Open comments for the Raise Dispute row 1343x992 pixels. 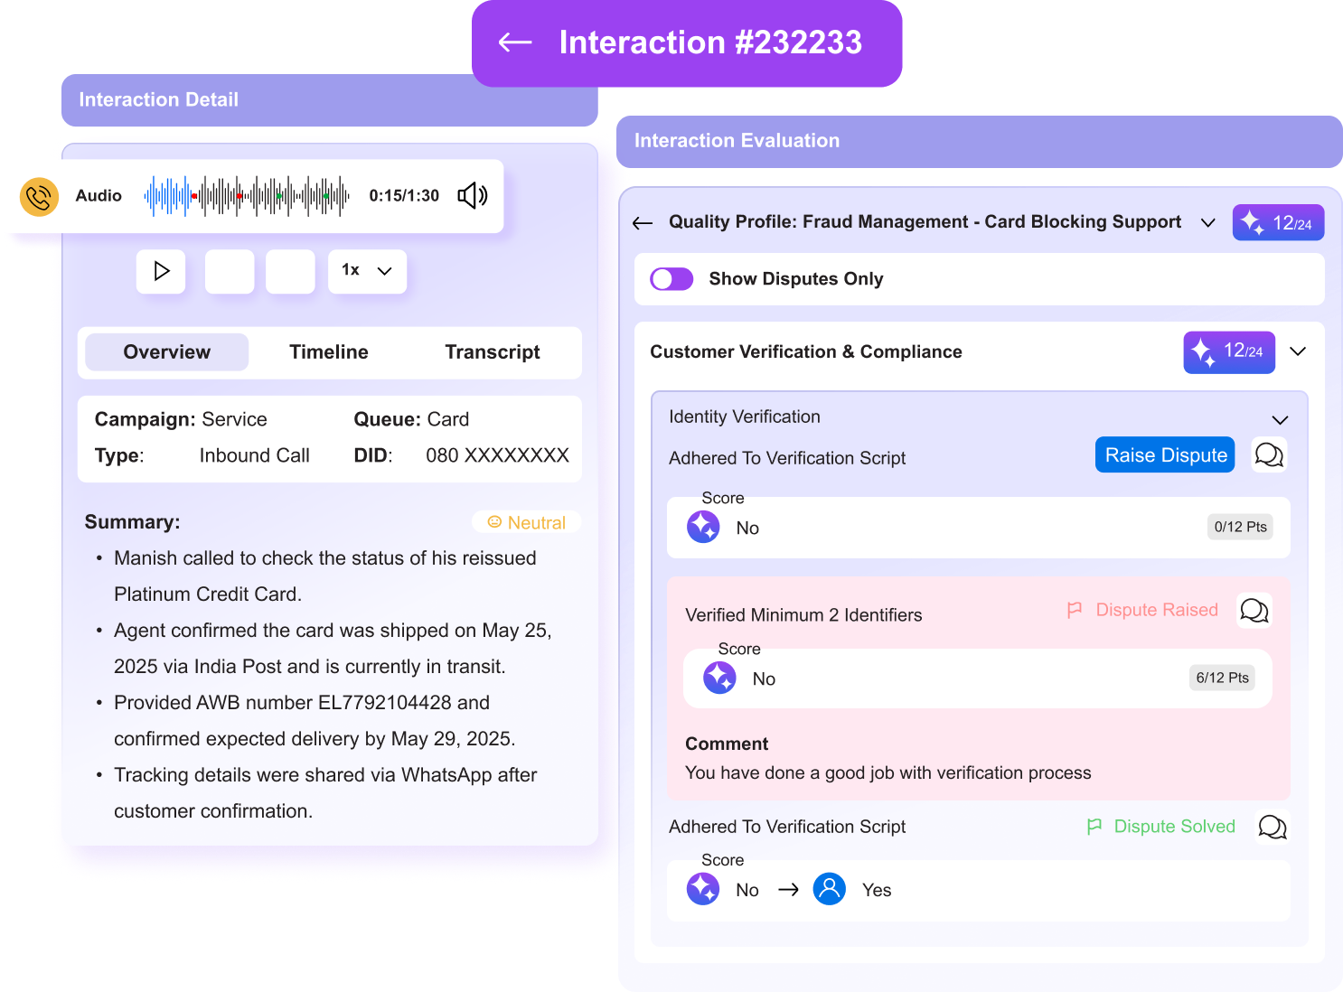[1269, 454]
